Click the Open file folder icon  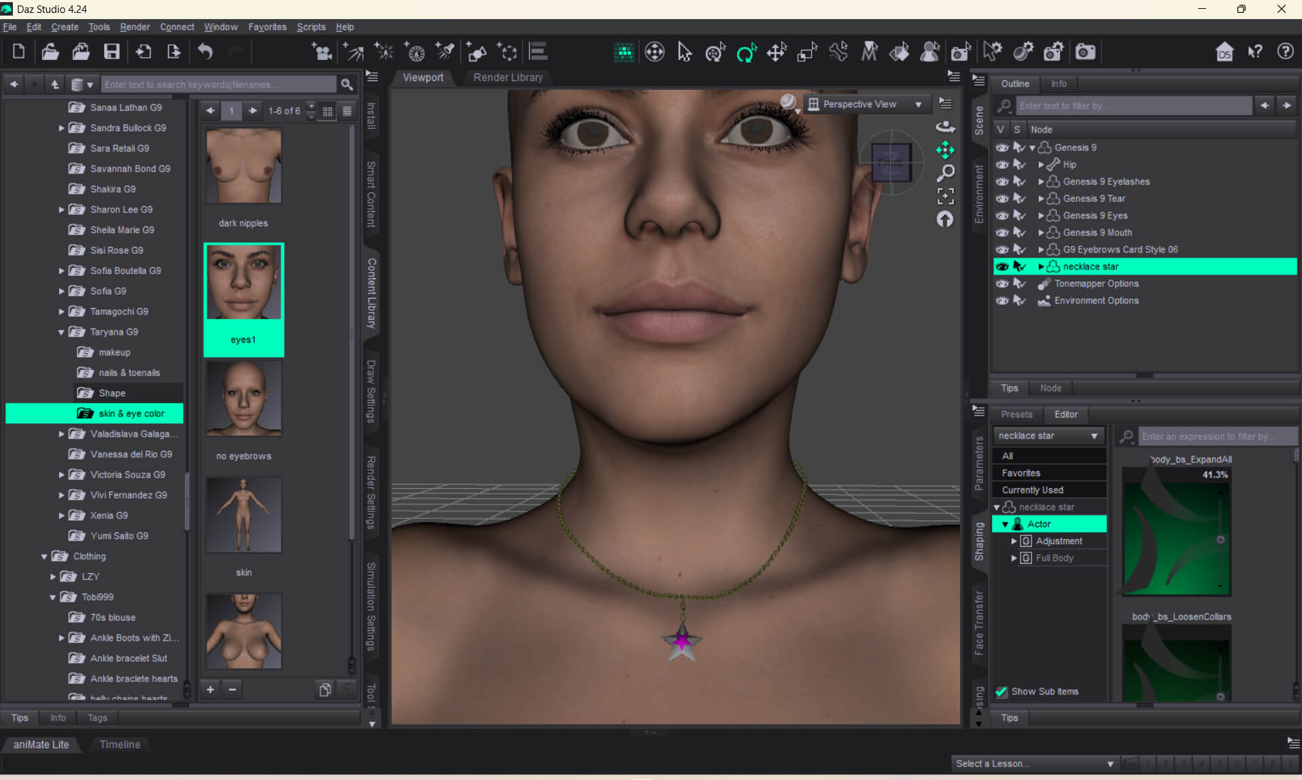50,52
